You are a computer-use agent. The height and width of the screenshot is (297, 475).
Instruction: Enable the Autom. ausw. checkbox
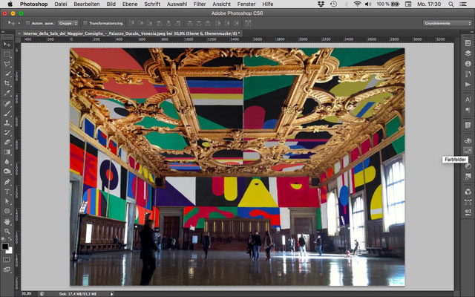[28, 23]
